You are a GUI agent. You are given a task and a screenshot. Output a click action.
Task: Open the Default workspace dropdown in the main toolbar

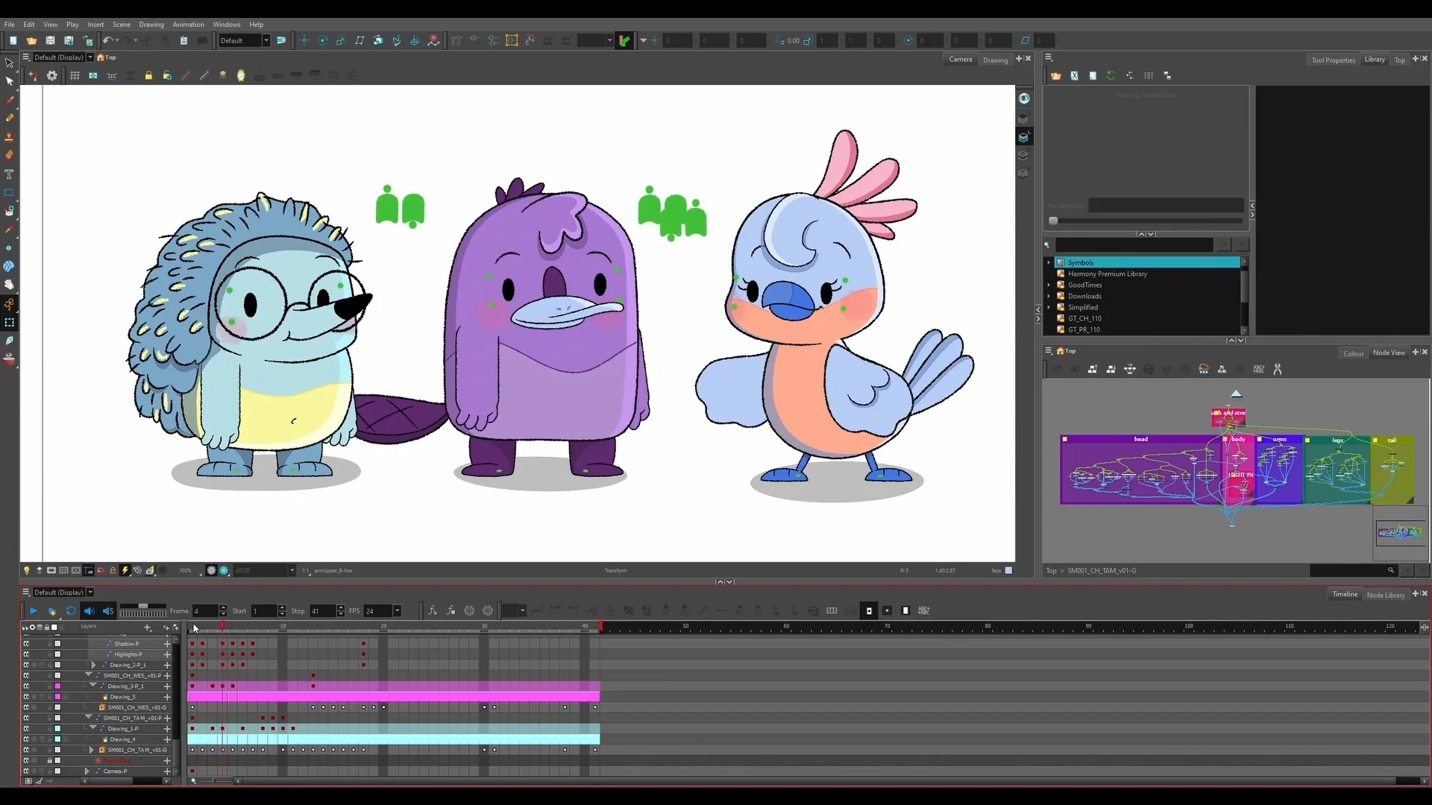[x=266, y=41]
